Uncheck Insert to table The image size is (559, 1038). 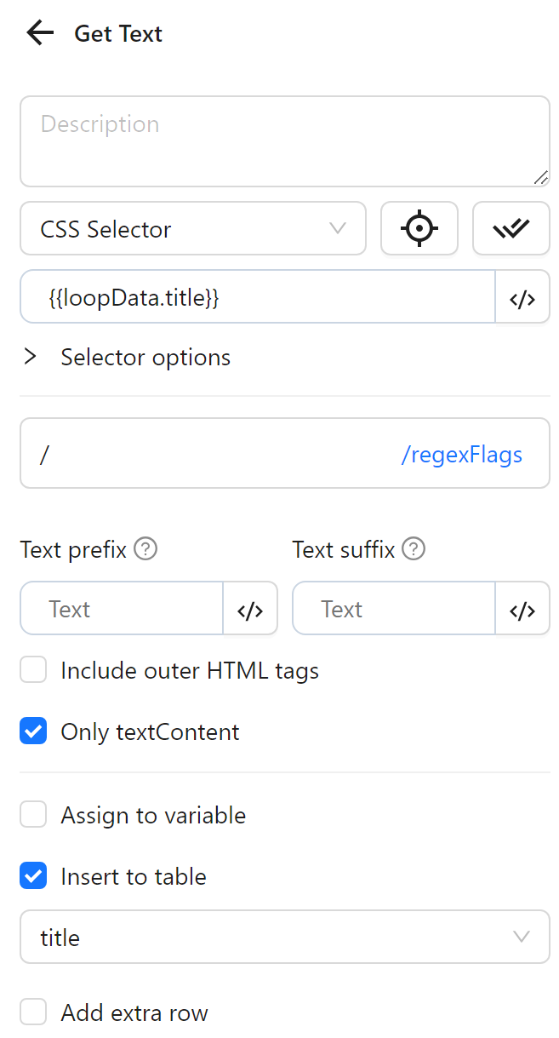click(32, 875)
